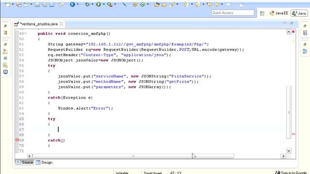This screenshot has height=174, width=310.
Task: Expand the Run dropdown arrow
Action: (104, 4)
